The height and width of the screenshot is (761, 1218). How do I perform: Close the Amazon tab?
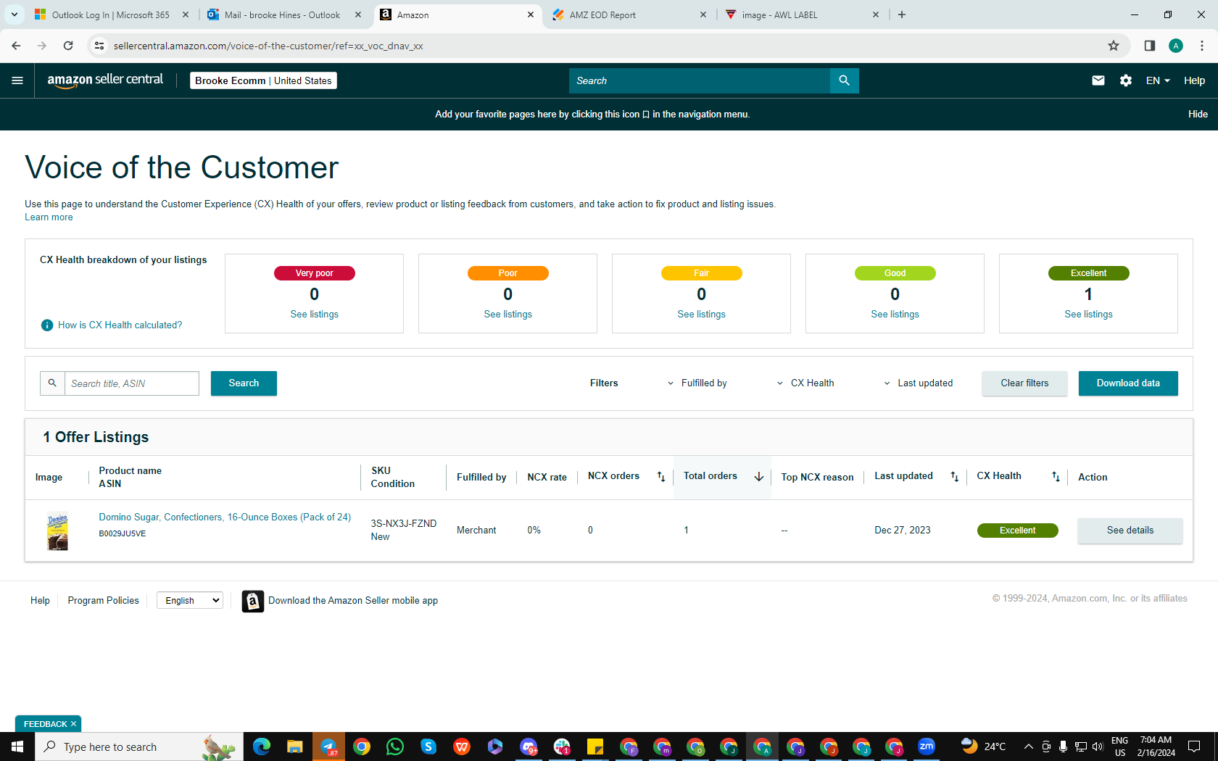pos(531,14)
